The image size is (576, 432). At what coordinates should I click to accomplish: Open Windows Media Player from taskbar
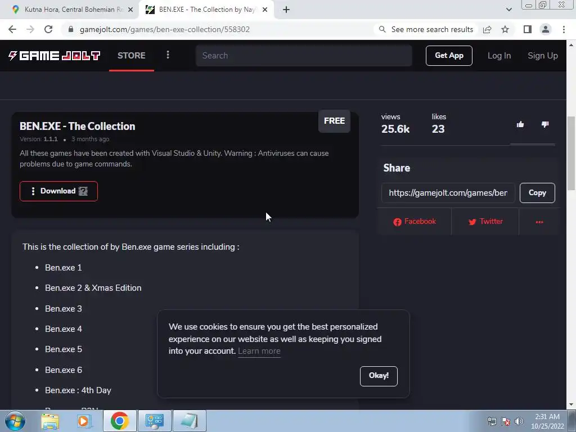tap(84, 421)
